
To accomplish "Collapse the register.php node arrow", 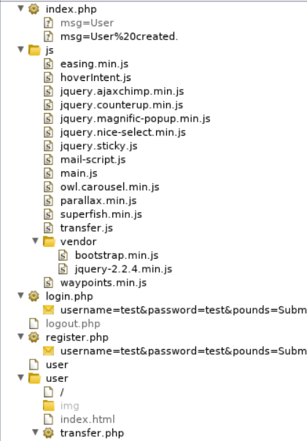I will coord(20,337).
